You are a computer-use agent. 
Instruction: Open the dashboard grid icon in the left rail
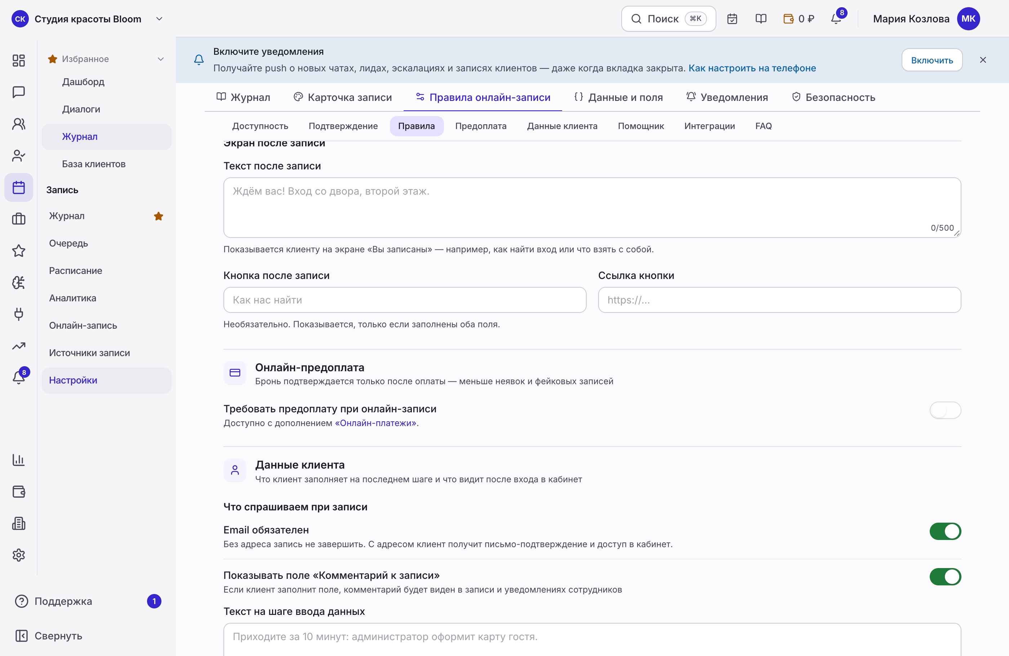pyautogui.click(x=19, y=61)
